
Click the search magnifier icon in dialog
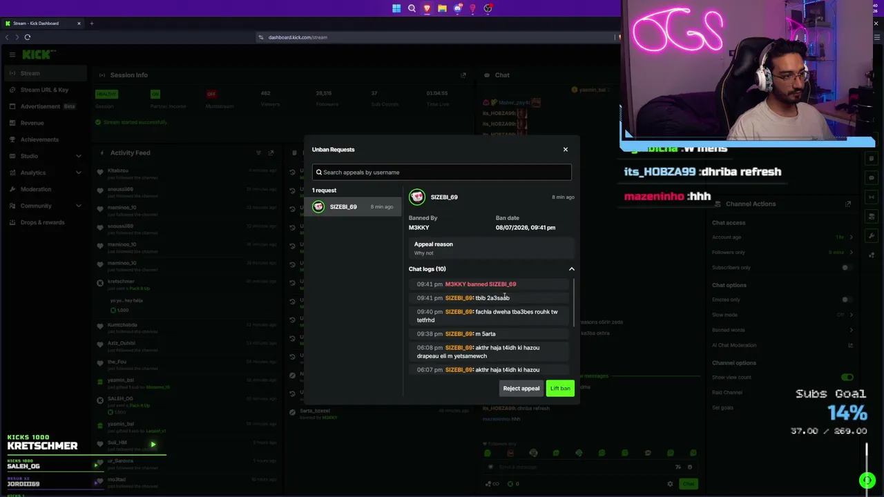pos(319,173)
